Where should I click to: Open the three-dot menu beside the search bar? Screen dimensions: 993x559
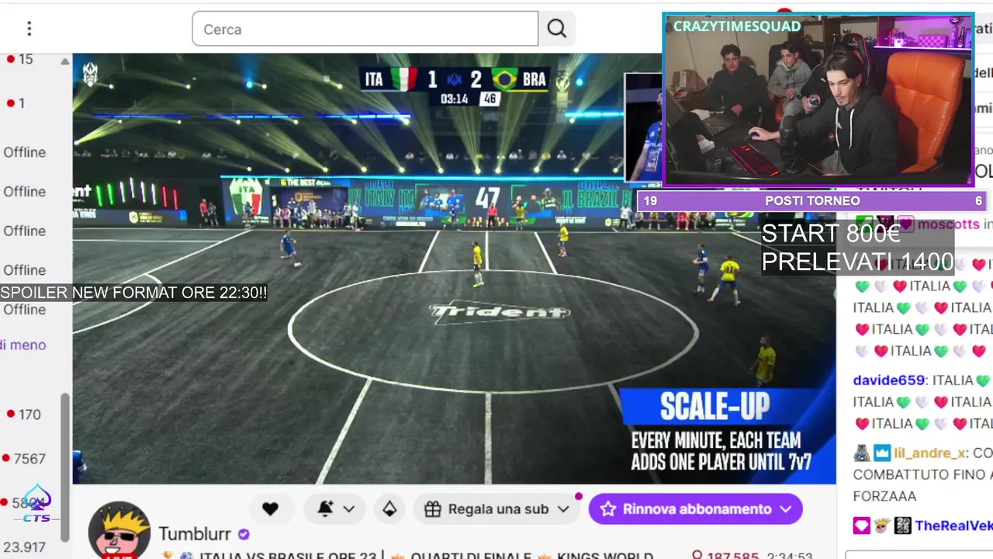[x=29, y=29]
